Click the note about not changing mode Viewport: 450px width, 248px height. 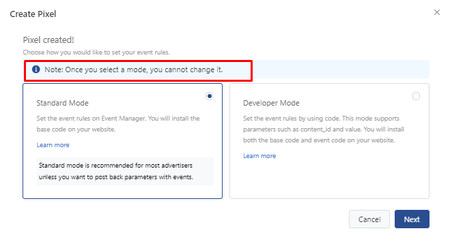pyautogui.click(x=133, y=69)
